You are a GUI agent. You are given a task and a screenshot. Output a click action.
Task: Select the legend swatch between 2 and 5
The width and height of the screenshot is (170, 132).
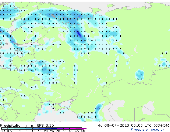[x=23, y=128]
